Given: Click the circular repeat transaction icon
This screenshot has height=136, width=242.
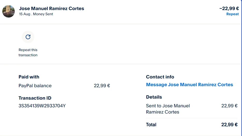Looking at the screenshot, I should click(x=28, y=37).
